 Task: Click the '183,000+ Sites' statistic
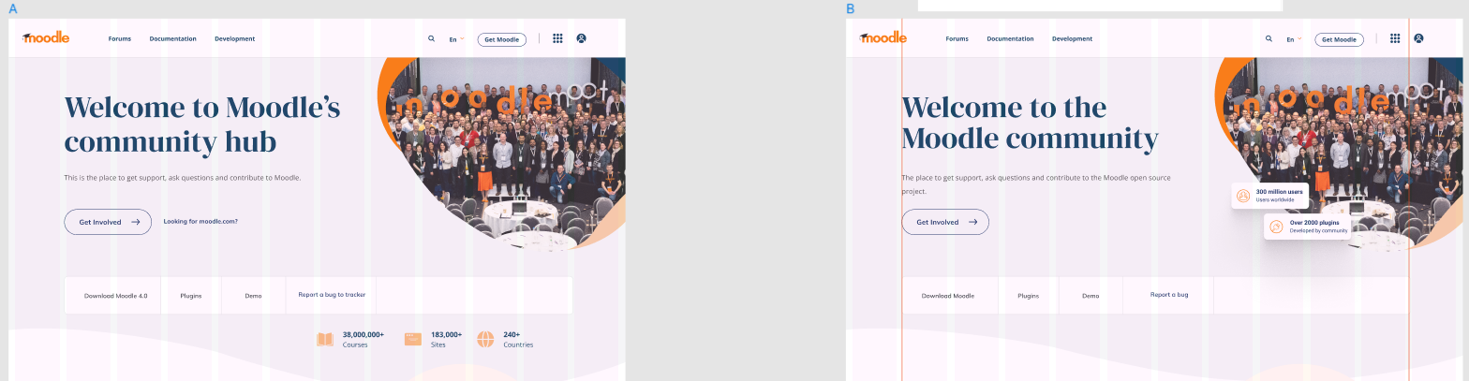coord(434,339)
